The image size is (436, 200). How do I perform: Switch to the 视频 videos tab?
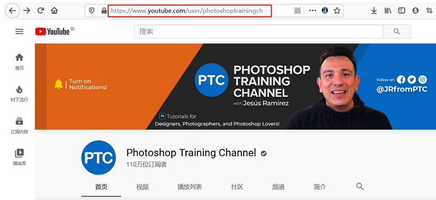pos(142,186)
